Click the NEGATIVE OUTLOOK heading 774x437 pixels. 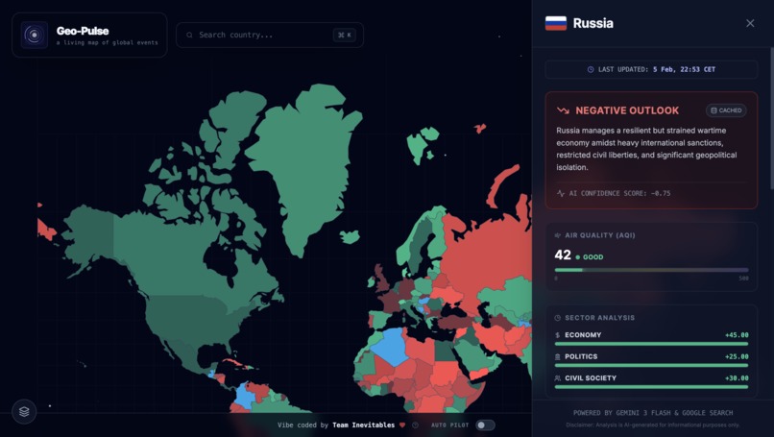pyautogui.click(x=627, y=110)
